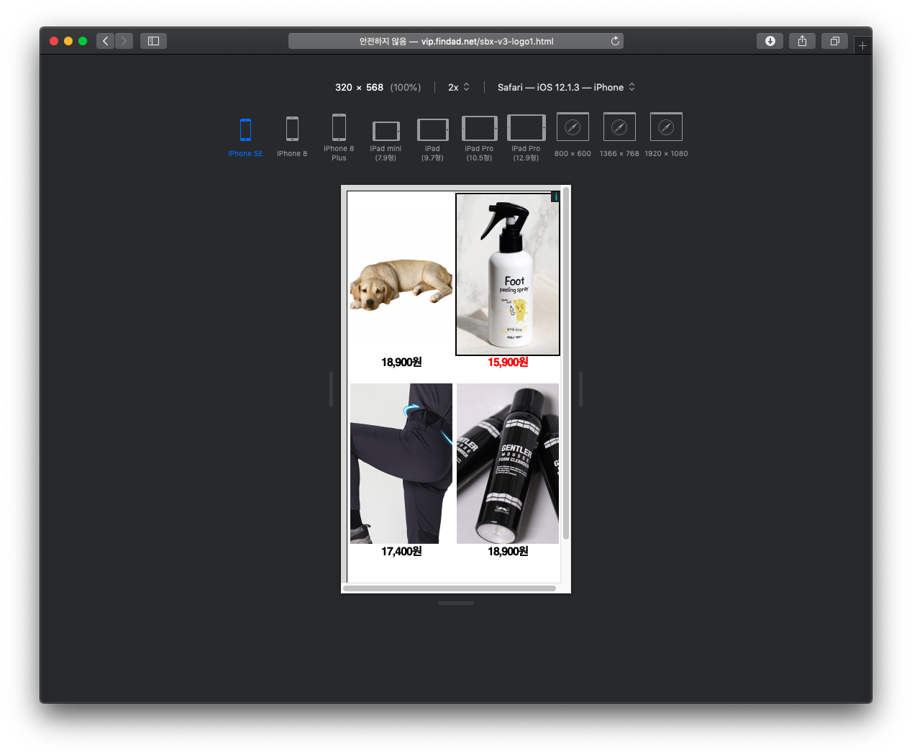This screenshot has width=912, height=756.
Task: Choose the 800 × 600 window size
Action: tap(573, 128)
